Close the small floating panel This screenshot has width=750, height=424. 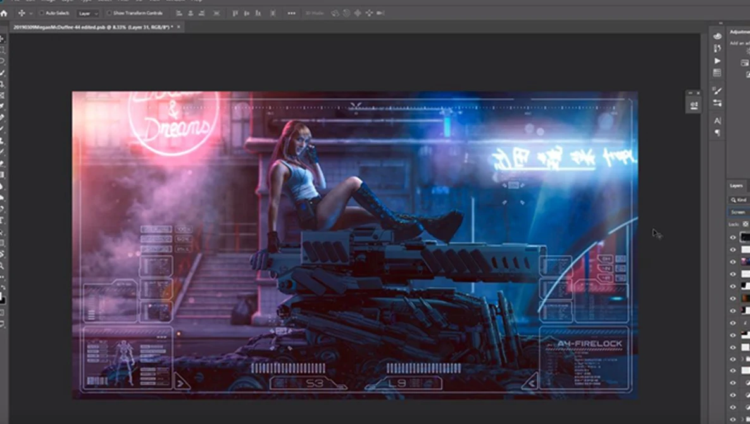point(698,93)
